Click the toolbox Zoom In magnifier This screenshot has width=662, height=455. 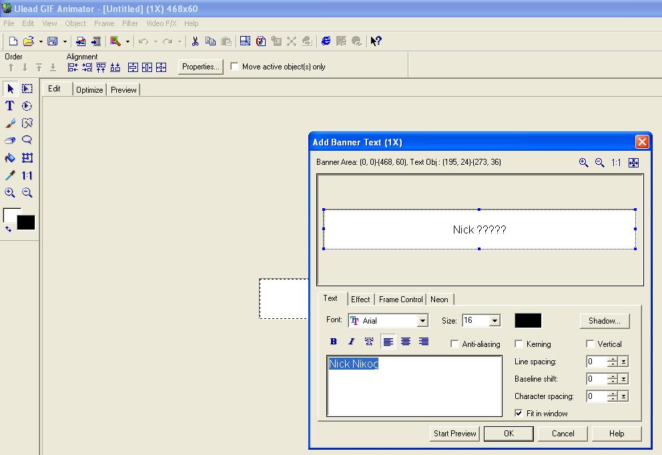pyautogui.click(x=10, y=193)
